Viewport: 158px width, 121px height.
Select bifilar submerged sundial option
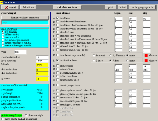3,43
